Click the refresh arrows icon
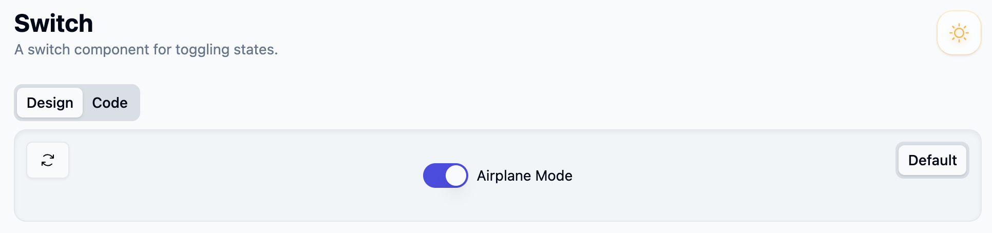This screenshot has height=233, width=992. pos(48,160)
